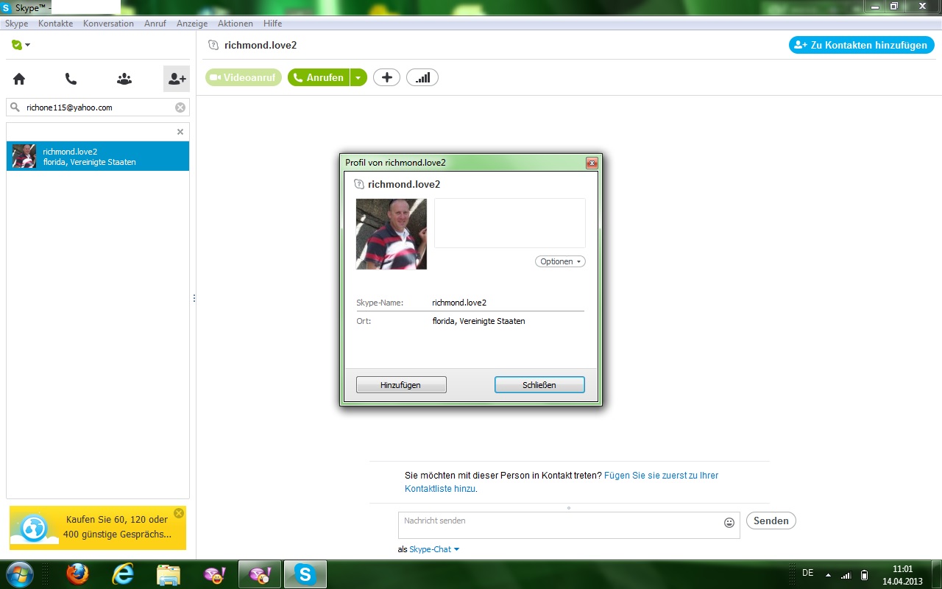Click the Skype-Name value richmond.love2
942x589 pixels.
click(459, 303)
